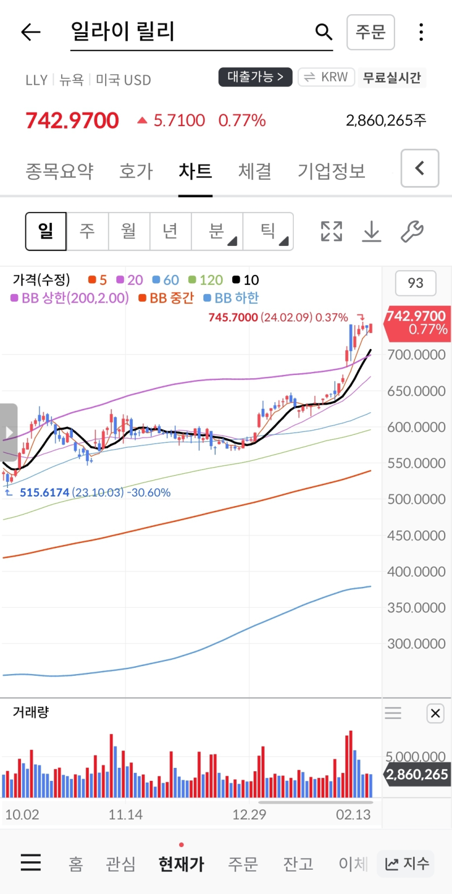The image size is (452, 894).
Task: Tap the download chart data icon
Action: [x=372, y=231]
